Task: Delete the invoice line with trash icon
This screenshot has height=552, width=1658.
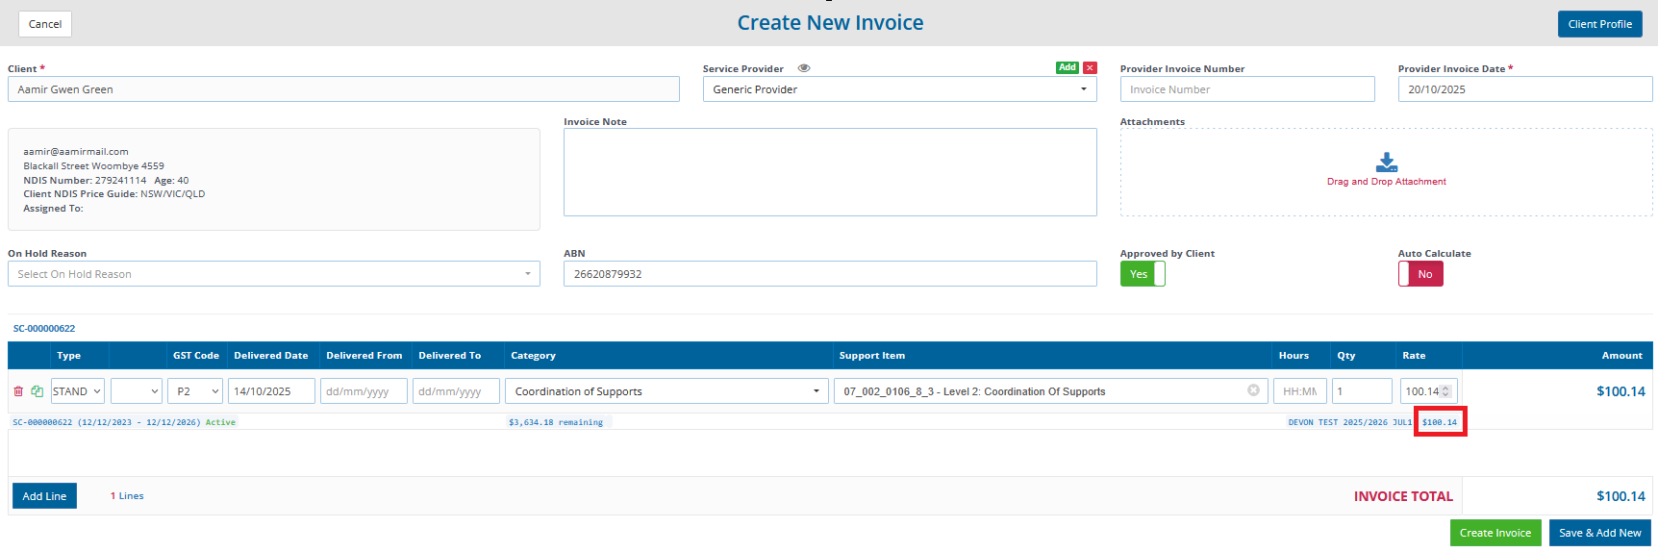Action: [18, 391]
